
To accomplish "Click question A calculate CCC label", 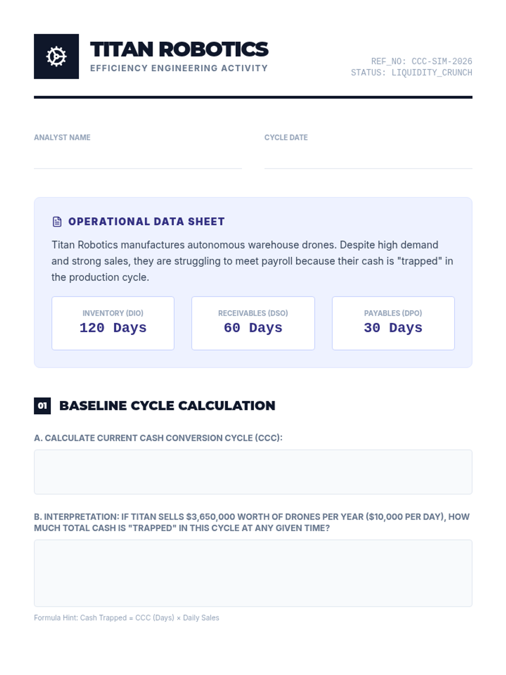I will coord(158,438).
